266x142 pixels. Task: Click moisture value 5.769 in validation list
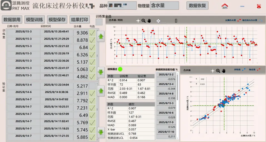click(x=81, y=122)
